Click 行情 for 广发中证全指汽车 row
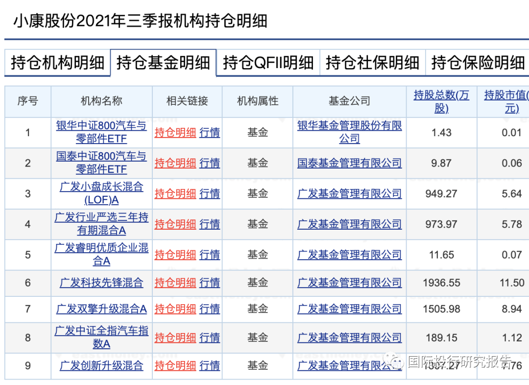Screen dimensions: 529x385 click(210, 338)
